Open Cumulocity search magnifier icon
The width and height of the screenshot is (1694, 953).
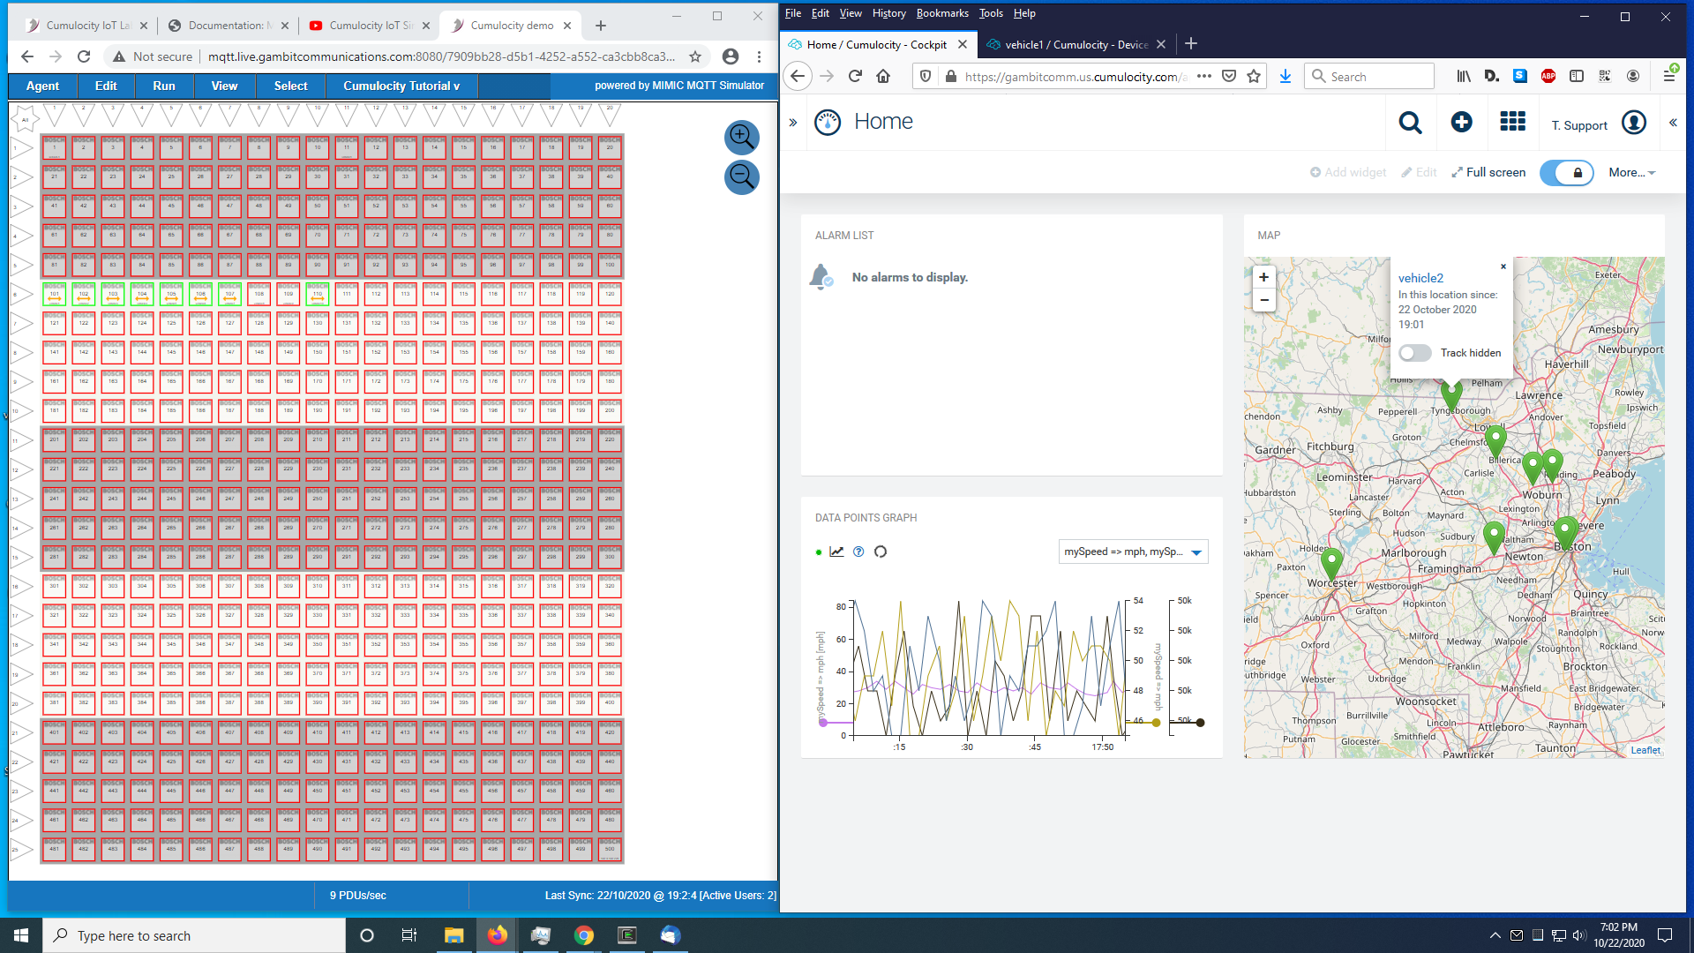pyautogui.click(x=1410, y=123)
